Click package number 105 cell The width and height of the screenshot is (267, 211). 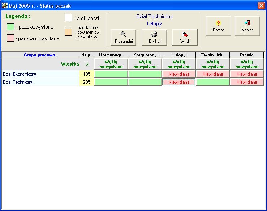pos(86,74)
